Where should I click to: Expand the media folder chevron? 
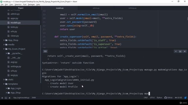(4, 45)
